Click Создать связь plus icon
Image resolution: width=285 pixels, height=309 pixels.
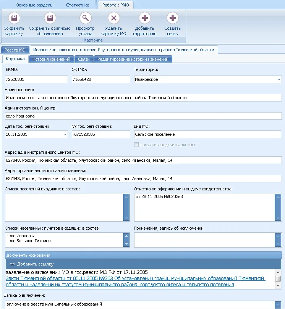click(173, 18)
